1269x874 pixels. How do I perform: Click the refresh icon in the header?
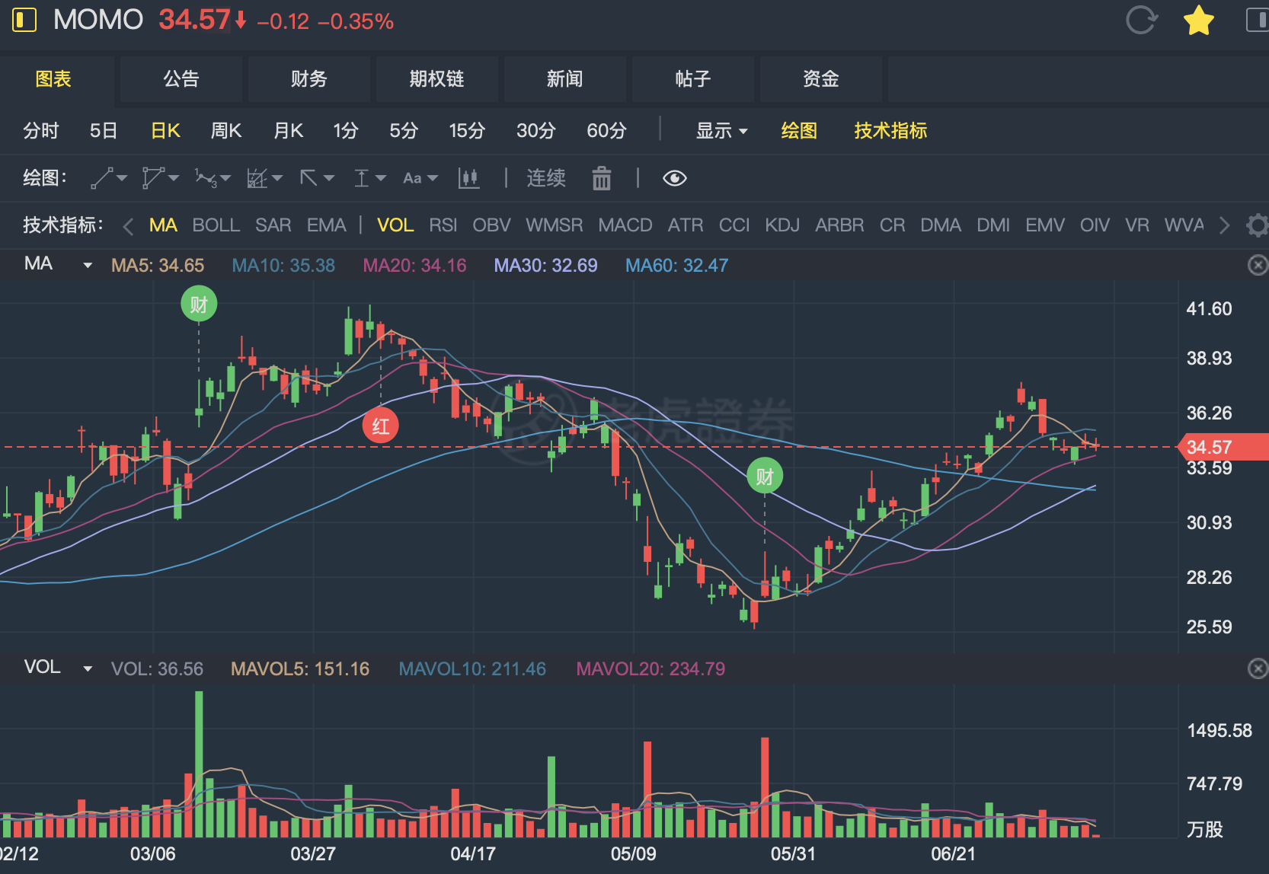pos(1140,21)
